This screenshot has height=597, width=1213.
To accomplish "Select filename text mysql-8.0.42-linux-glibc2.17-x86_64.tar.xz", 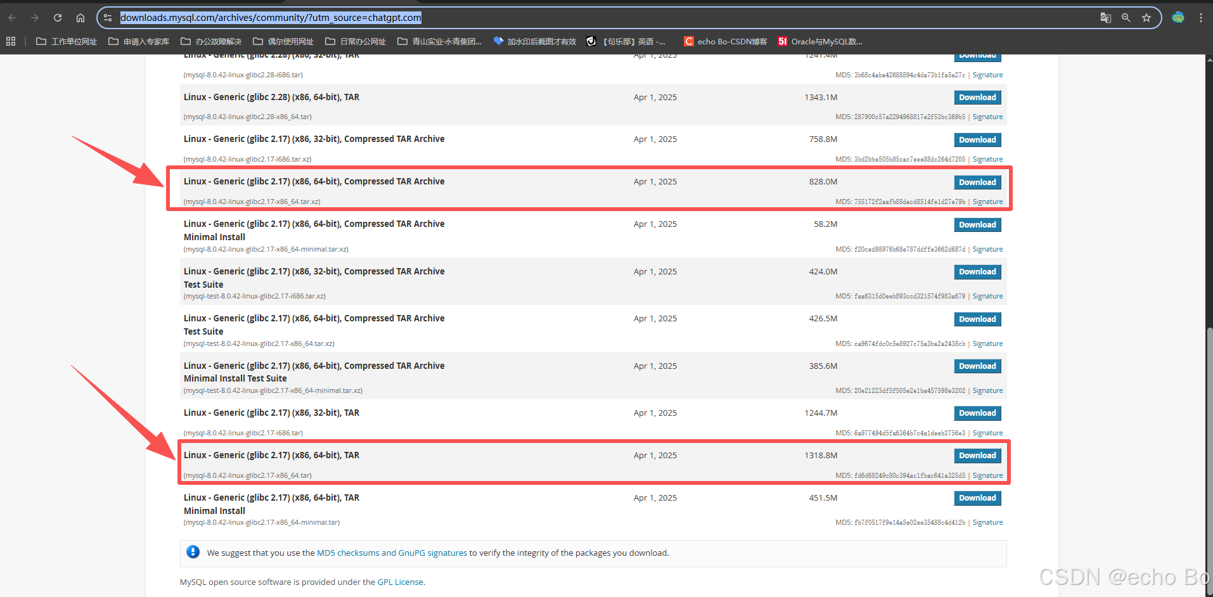I will click(x=252, y=202).
